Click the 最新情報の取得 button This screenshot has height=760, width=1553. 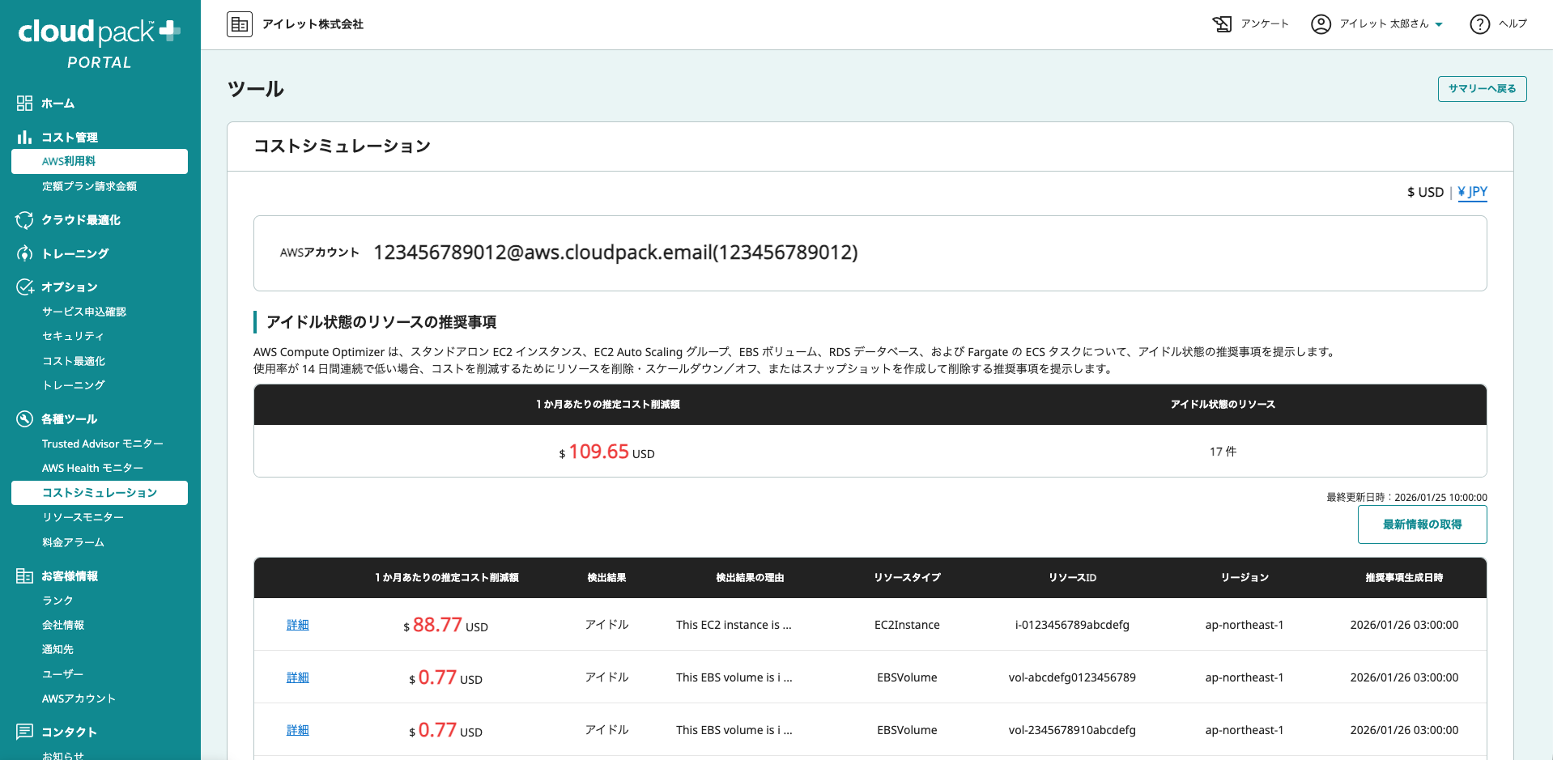click(x=1422, y=524)
